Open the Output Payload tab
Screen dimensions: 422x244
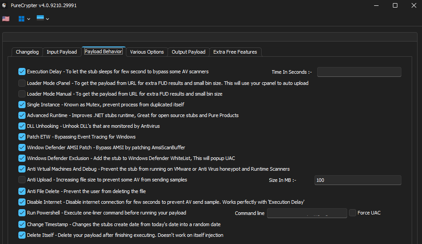[x=189, y=52]
